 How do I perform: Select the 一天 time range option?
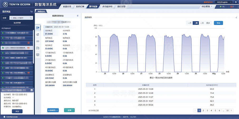189,23
